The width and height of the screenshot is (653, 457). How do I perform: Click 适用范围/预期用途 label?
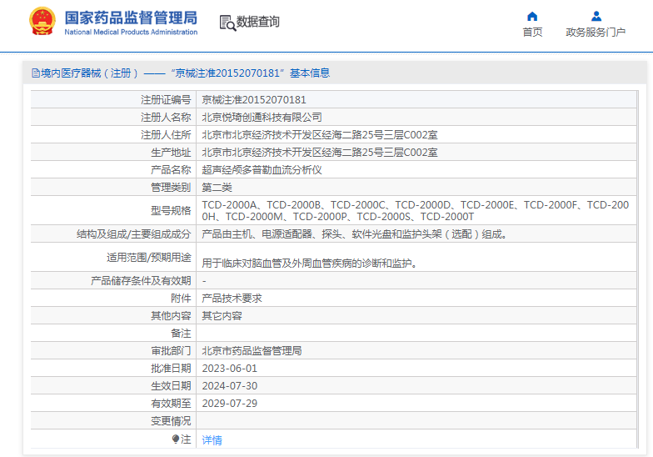tap(148, 258)
